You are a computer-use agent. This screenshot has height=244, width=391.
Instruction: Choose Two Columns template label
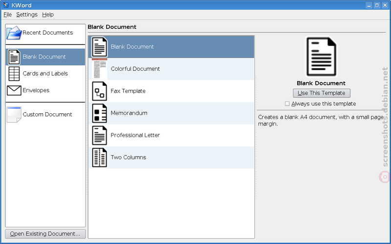(x=129, y=157)
